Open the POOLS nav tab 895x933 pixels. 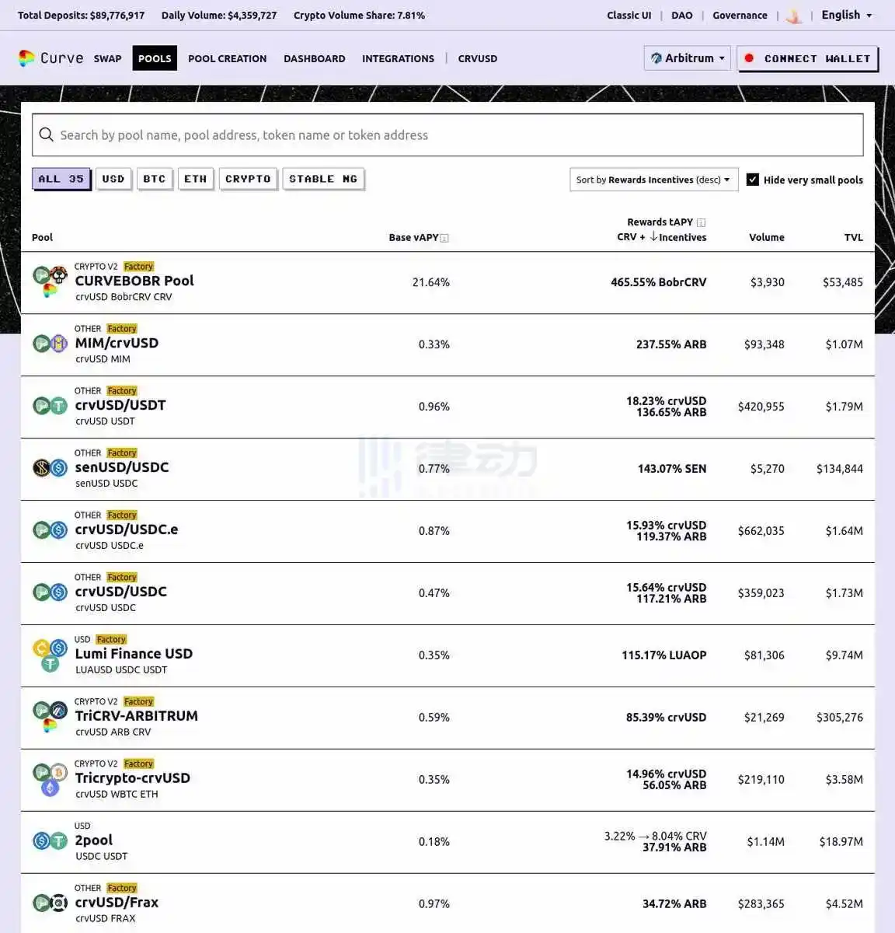click(155, 58)
